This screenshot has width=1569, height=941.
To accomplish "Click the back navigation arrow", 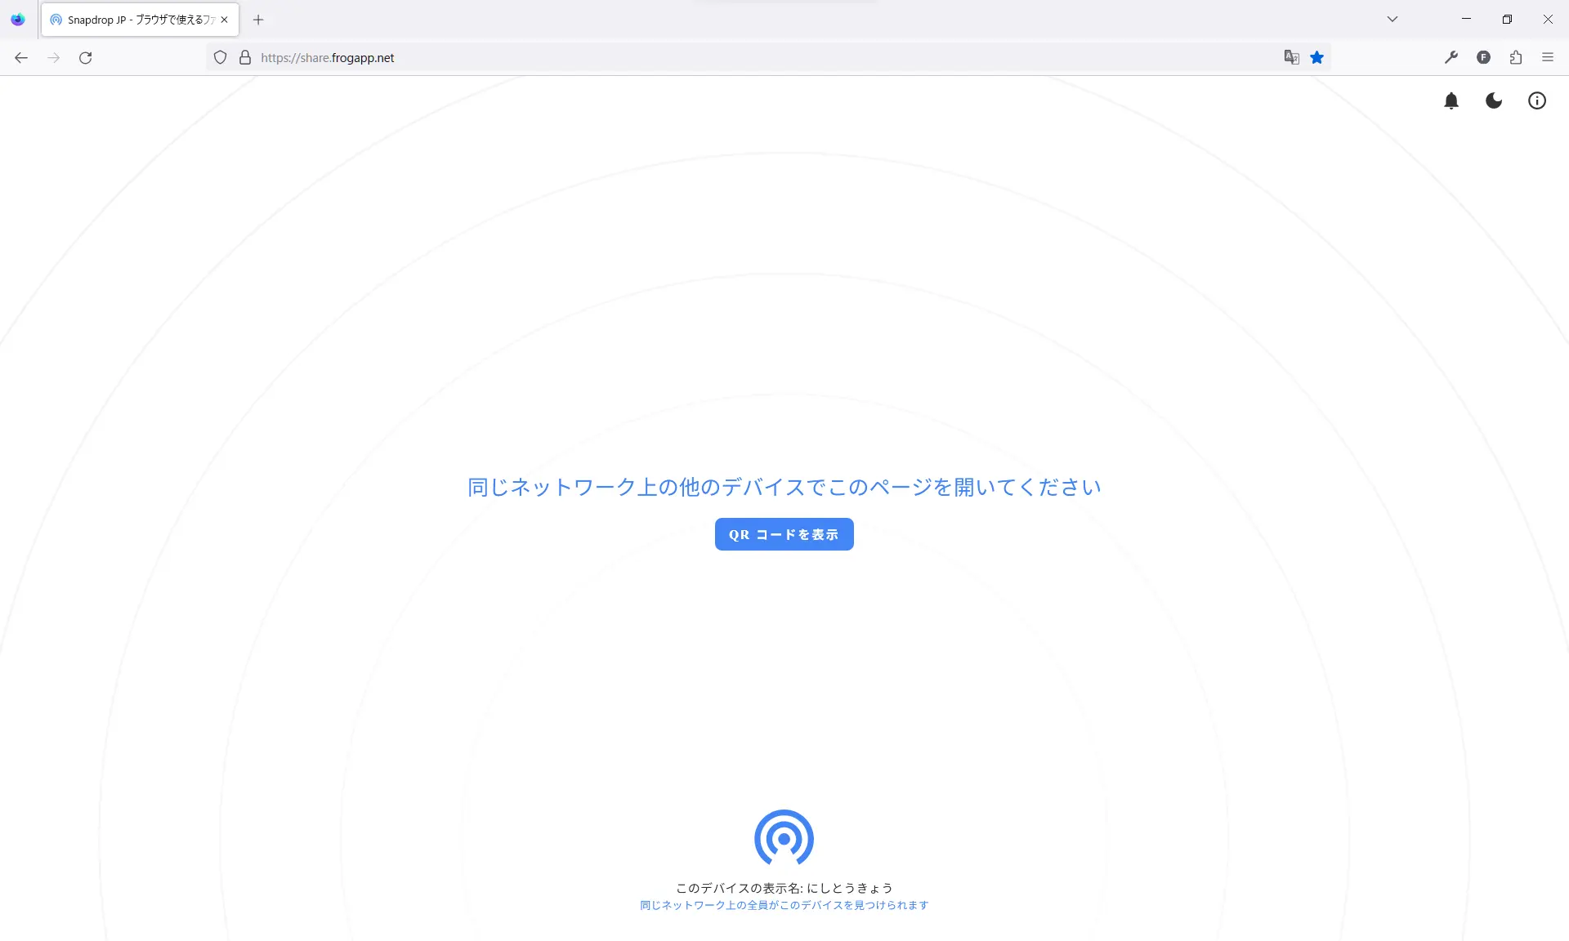I will point(20,57).
